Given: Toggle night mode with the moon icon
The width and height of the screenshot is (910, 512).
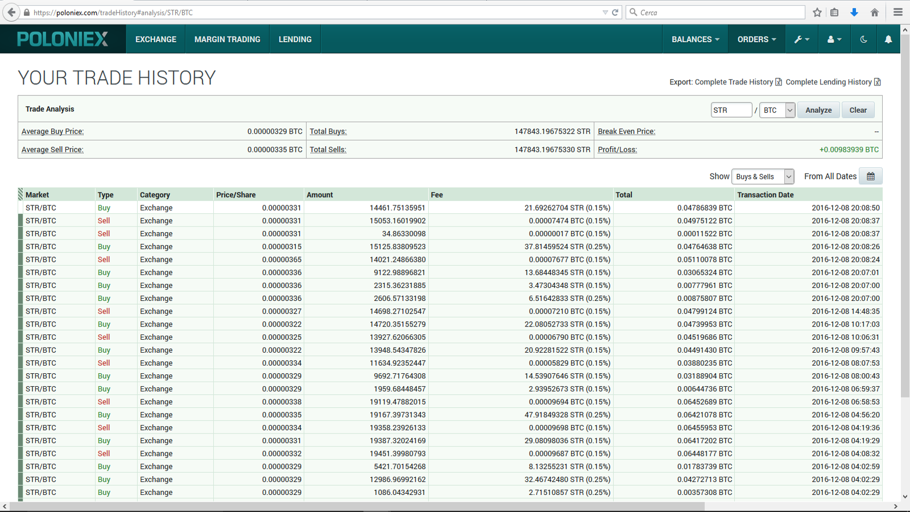Looking at the screenshot, I should (x=863, y=39).
